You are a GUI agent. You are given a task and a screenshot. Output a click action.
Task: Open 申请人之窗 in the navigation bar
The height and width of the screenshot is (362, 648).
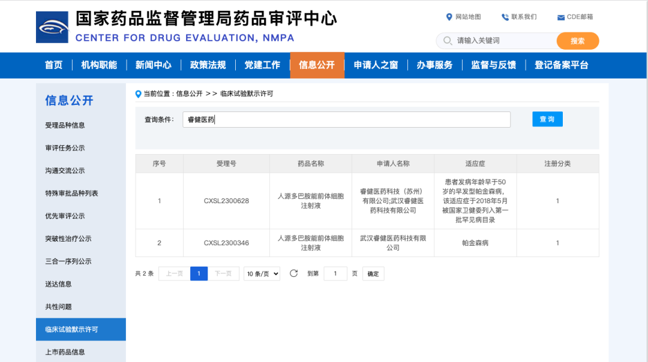(376, 65)
